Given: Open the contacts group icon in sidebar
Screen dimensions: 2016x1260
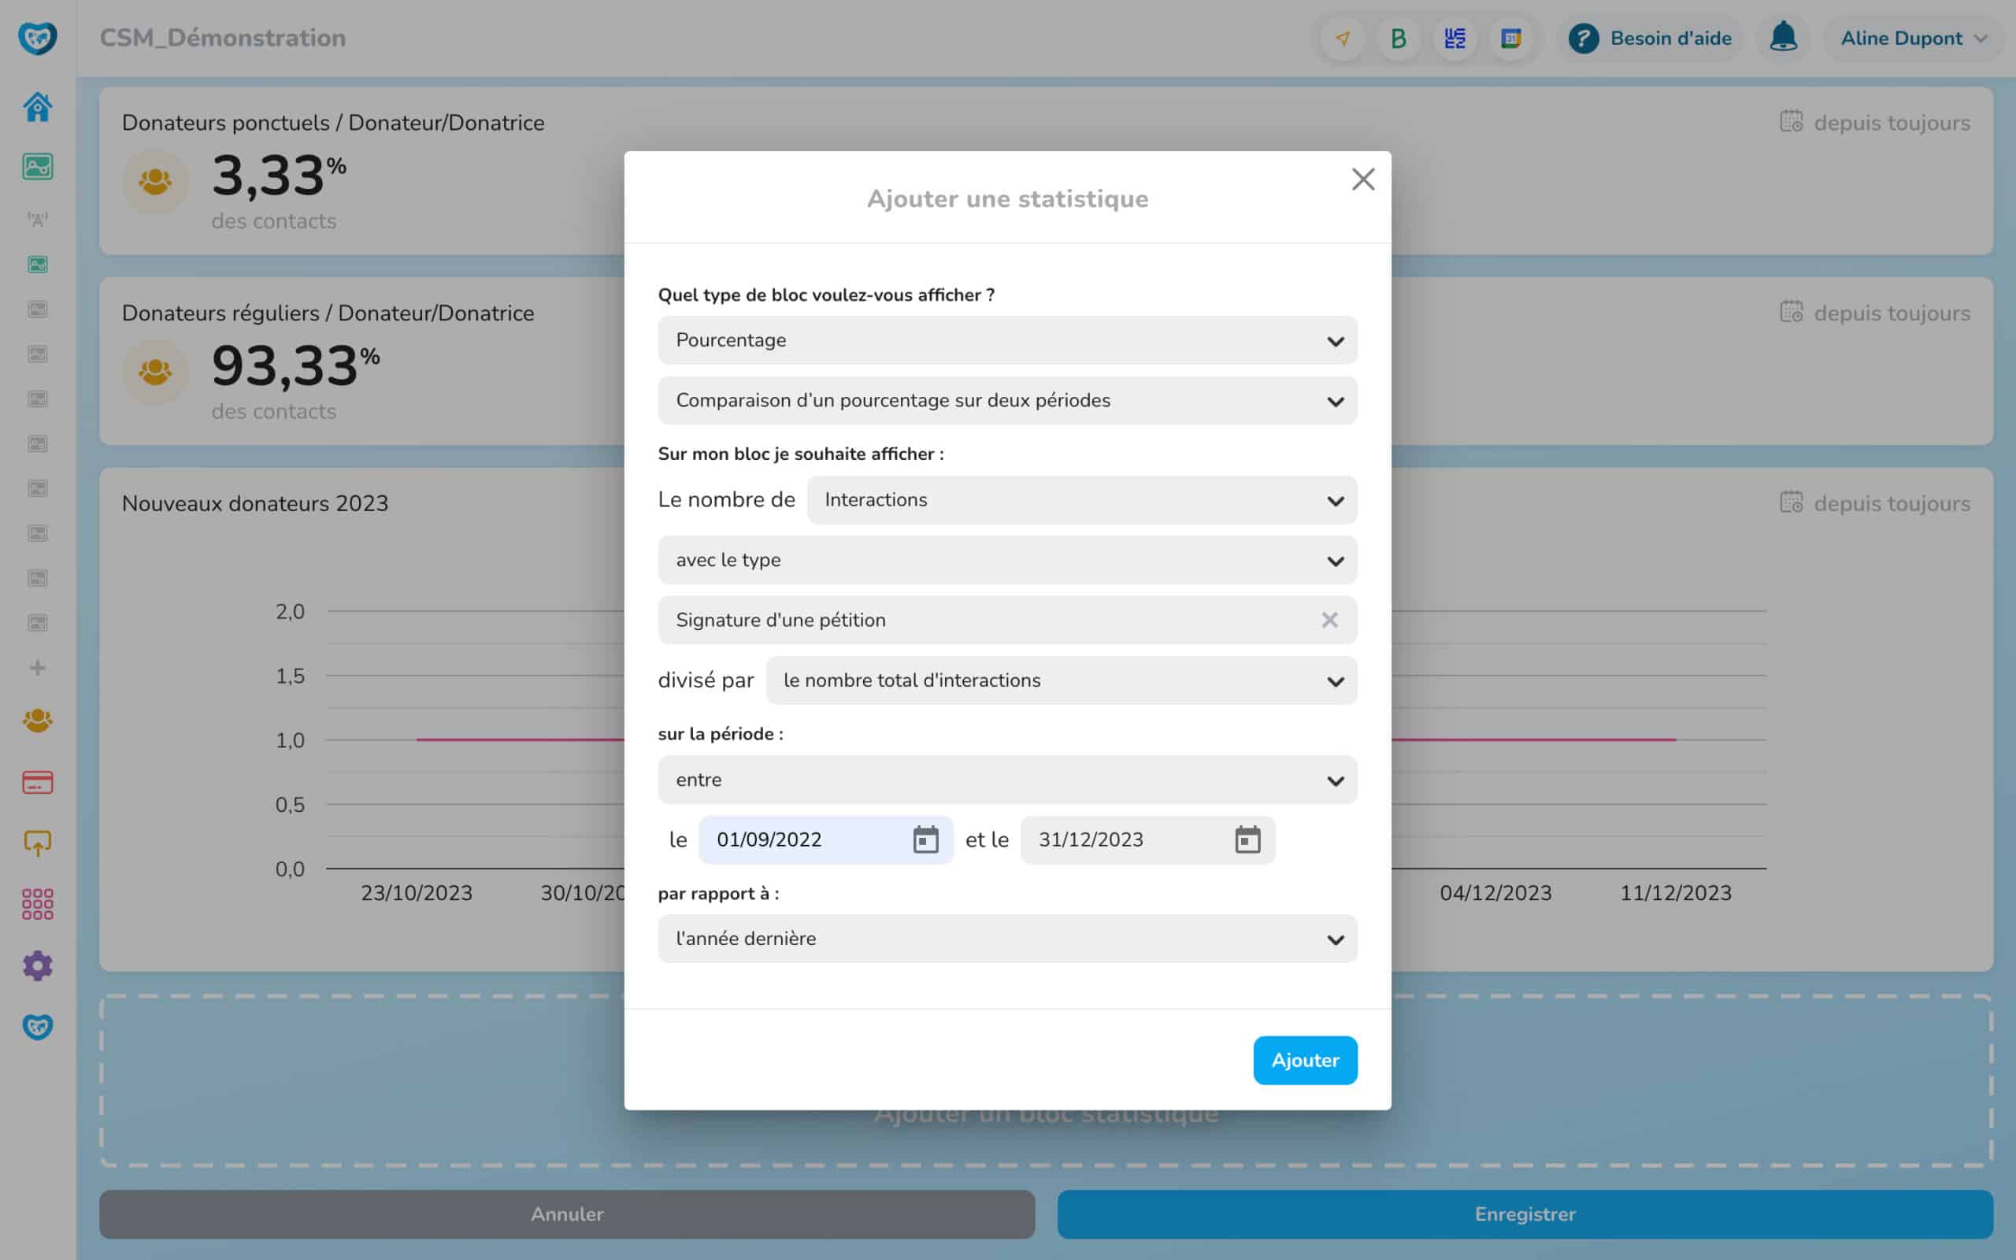Looking at the screenshot, I should point(38,720).
